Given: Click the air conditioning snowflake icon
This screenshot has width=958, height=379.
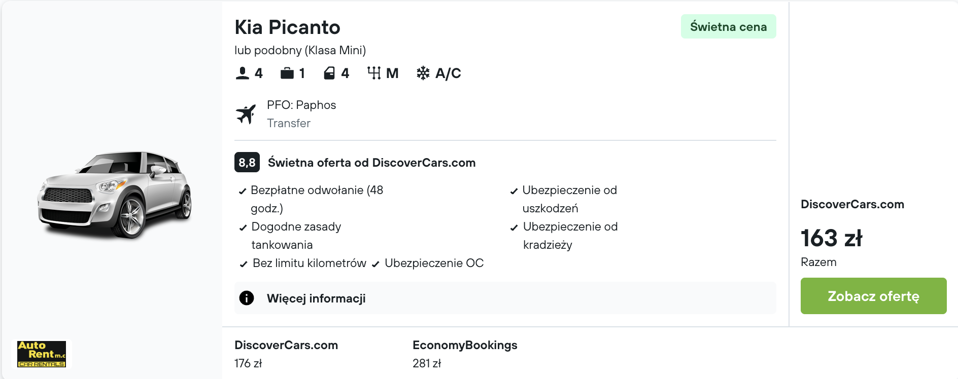Looking at the screenshot, I should 423,73.
